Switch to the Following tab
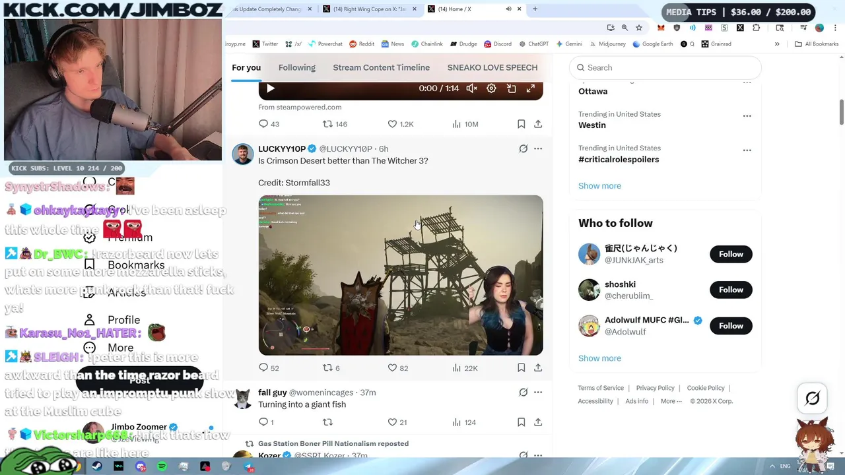The height and width of the screenshot is (475, 845). point(296,67)
